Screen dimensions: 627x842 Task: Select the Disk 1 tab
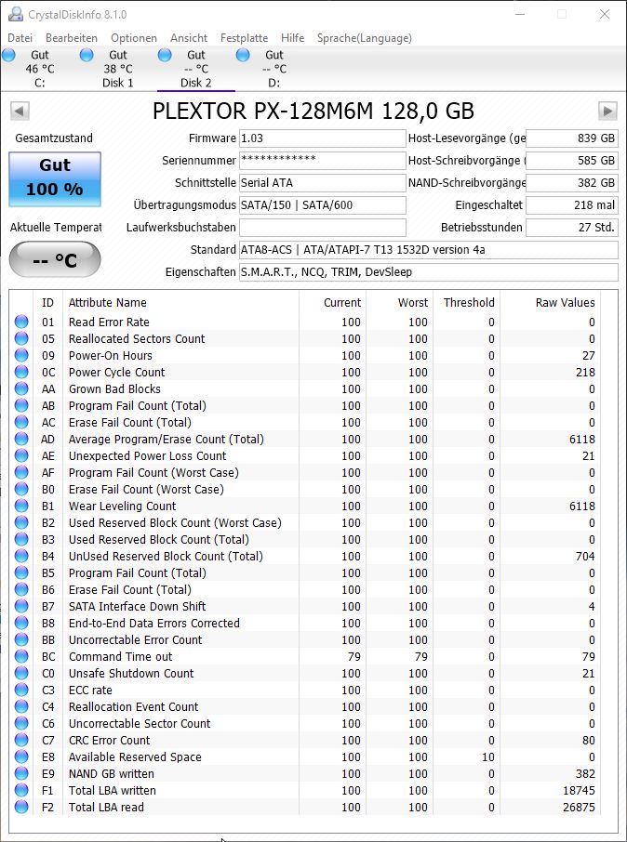tap(118, 69)
